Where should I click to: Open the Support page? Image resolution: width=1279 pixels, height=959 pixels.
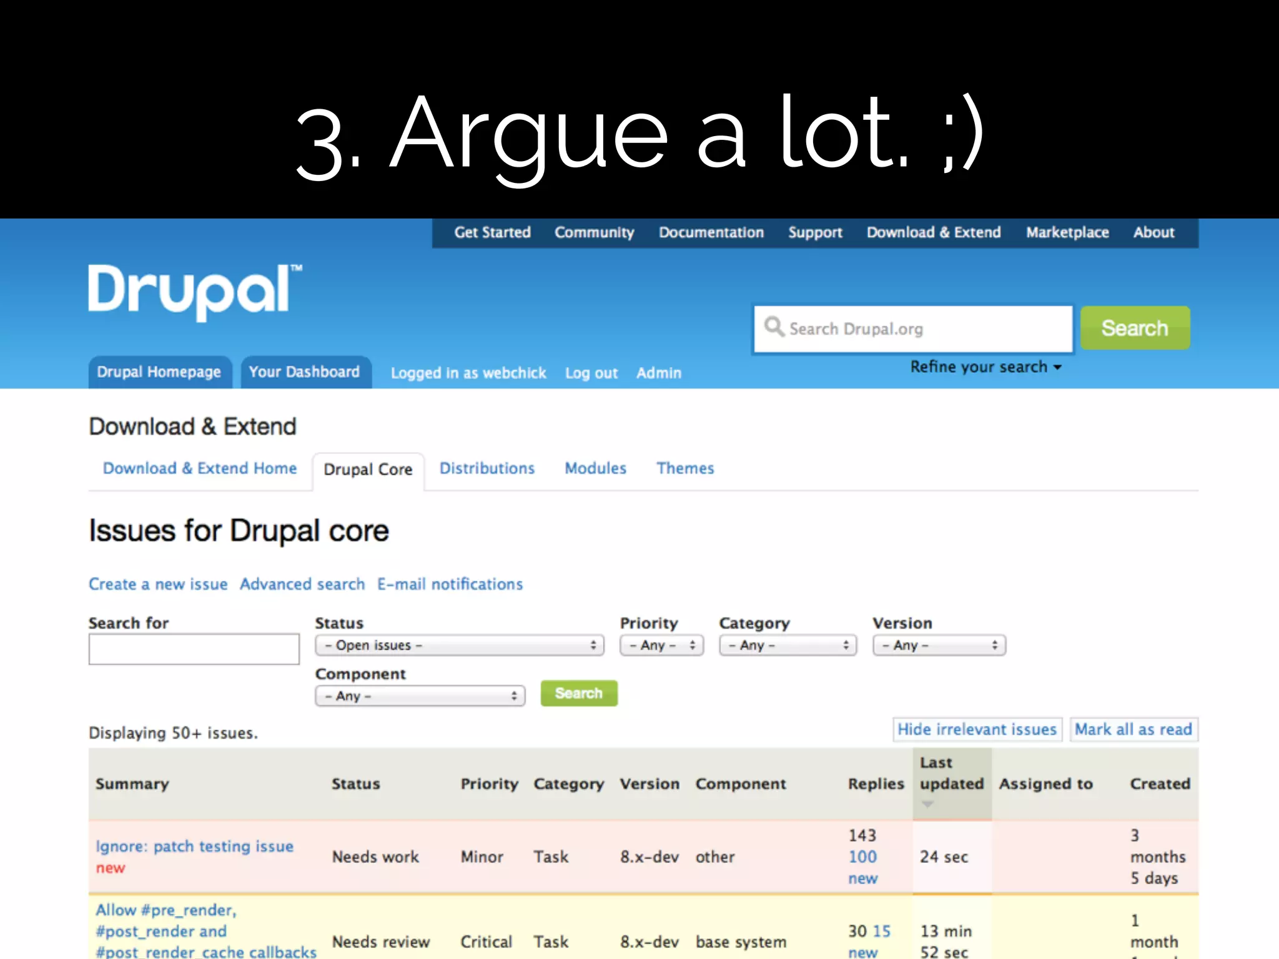815,232
